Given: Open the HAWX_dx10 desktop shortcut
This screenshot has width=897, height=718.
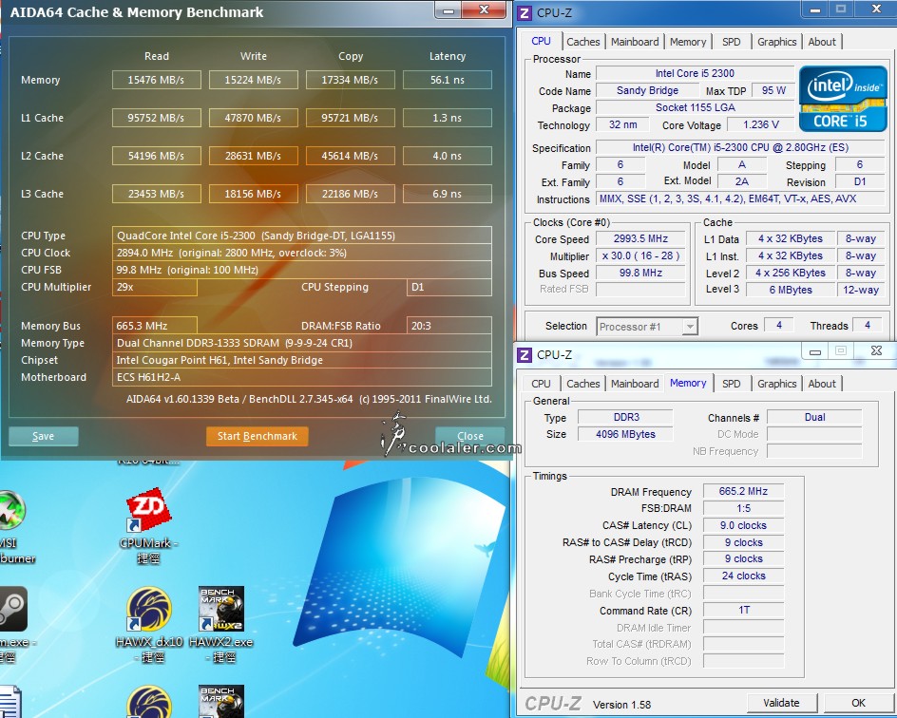Looking at the screenshot, I should (149, 610).
